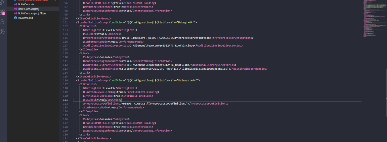This screenshot has height=142, width=387.
Task: Click line number 121 in the gutter
Action: pos(65,100)
